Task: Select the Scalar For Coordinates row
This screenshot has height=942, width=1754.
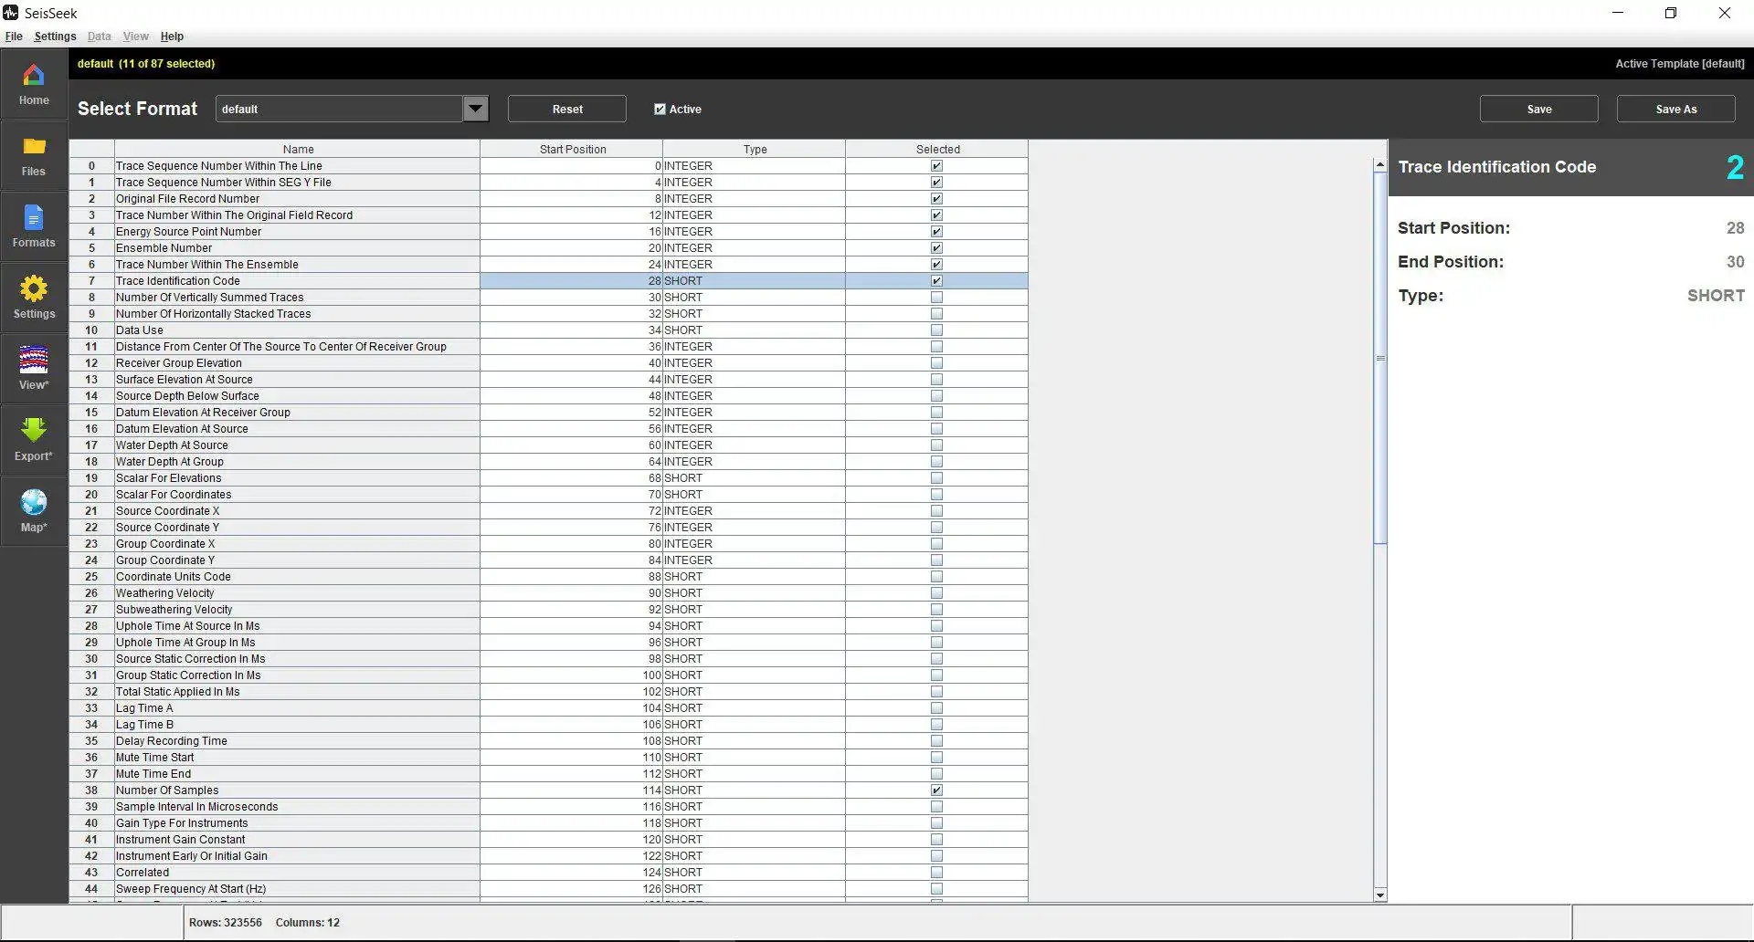Action: click(x=549, y=495)
